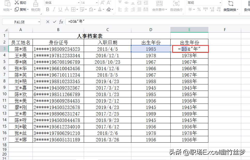Viewport: 250px width, 160px height.
Task: Click the Merge and Center (合并居中) button
Action: click(x=159, y=6)
